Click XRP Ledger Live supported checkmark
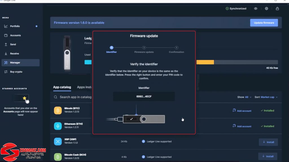The width and height of the screenshot is (289, 162). [x=143, y=141]
